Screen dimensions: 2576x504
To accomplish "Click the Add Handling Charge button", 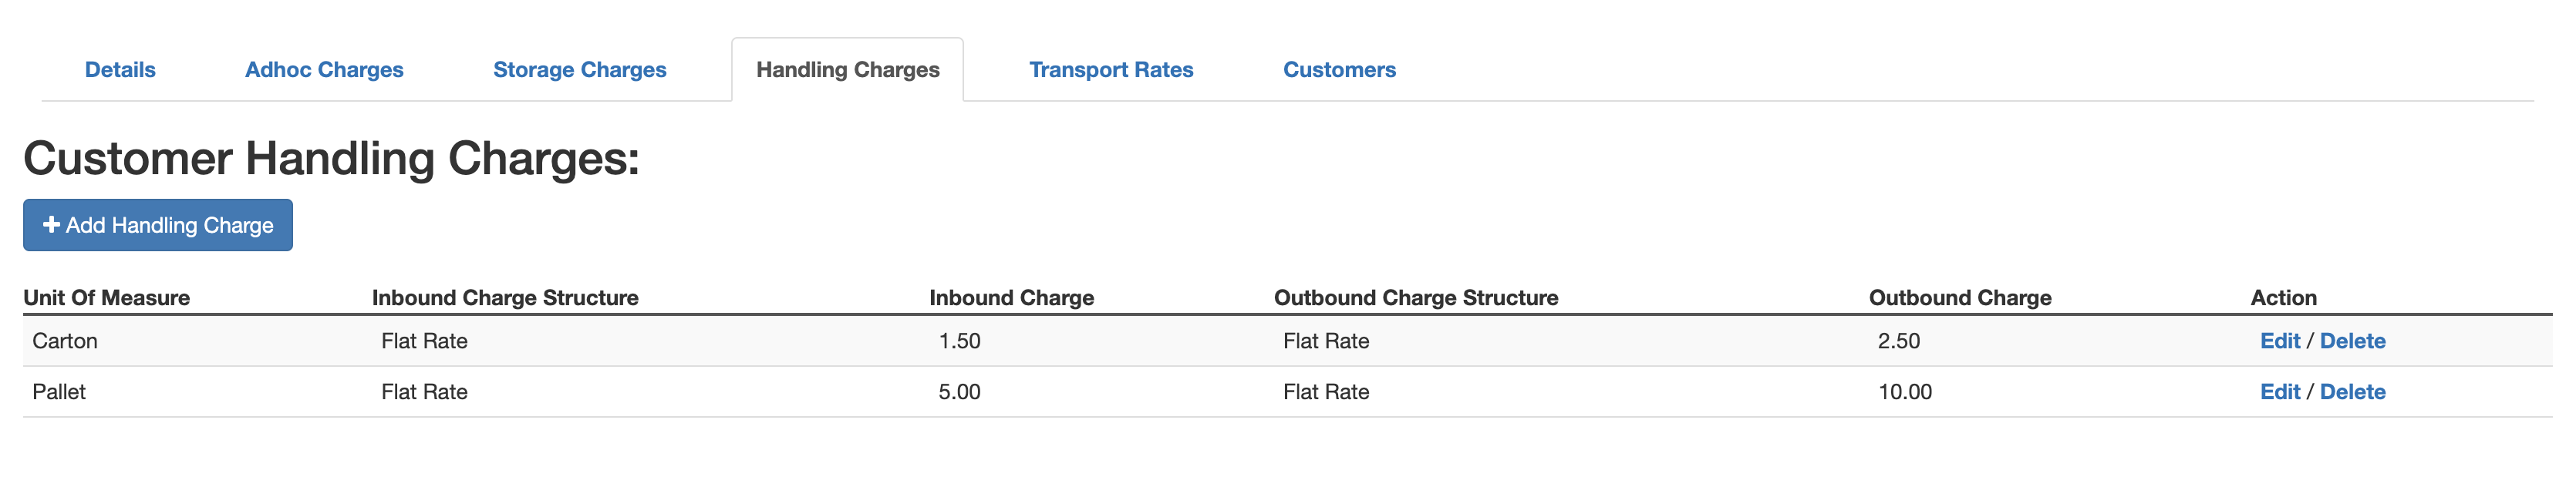I will (x=157, y=225).
